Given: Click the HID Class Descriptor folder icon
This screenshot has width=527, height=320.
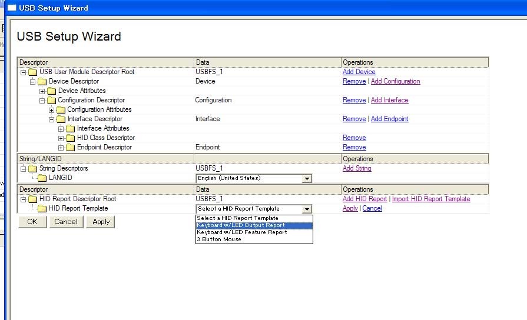Looking at the screenshot, I should coord(71,138).
